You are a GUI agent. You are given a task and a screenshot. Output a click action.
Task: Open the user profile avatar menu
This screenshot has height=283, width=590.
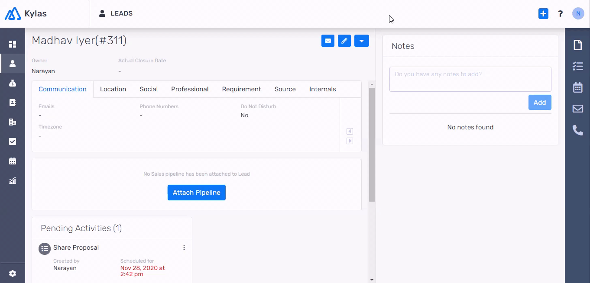click(x=578, y=14)
